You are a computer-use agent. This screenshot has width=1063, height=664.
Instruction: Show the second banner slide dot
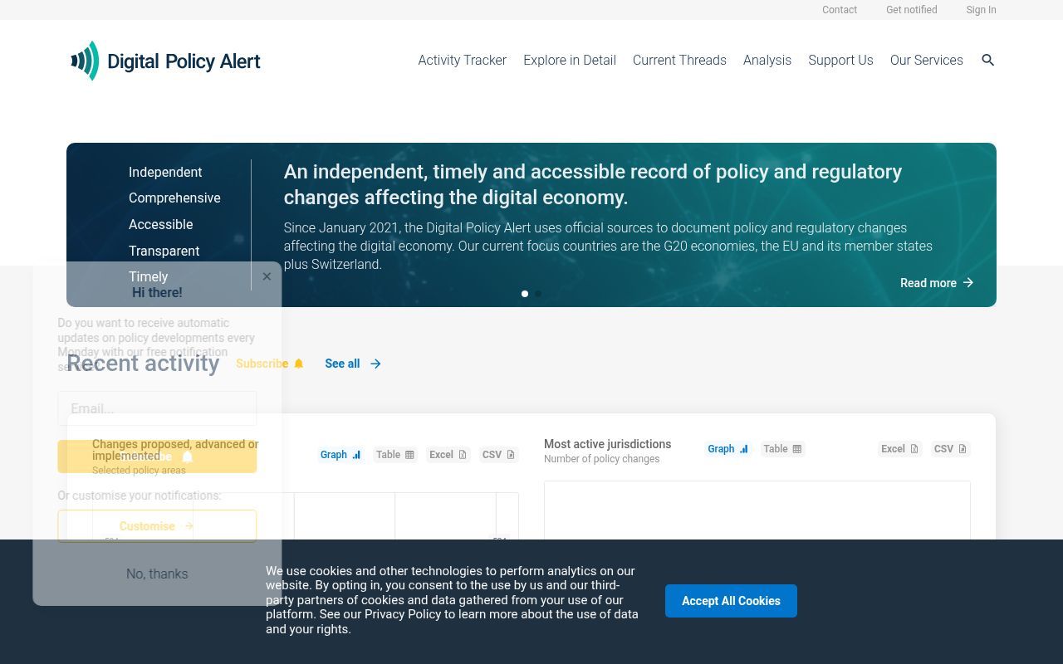(x=538, y=294)
